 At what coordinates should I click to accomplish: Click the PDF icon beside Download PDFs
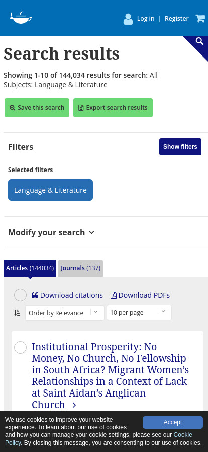click(x=114, y=295)
